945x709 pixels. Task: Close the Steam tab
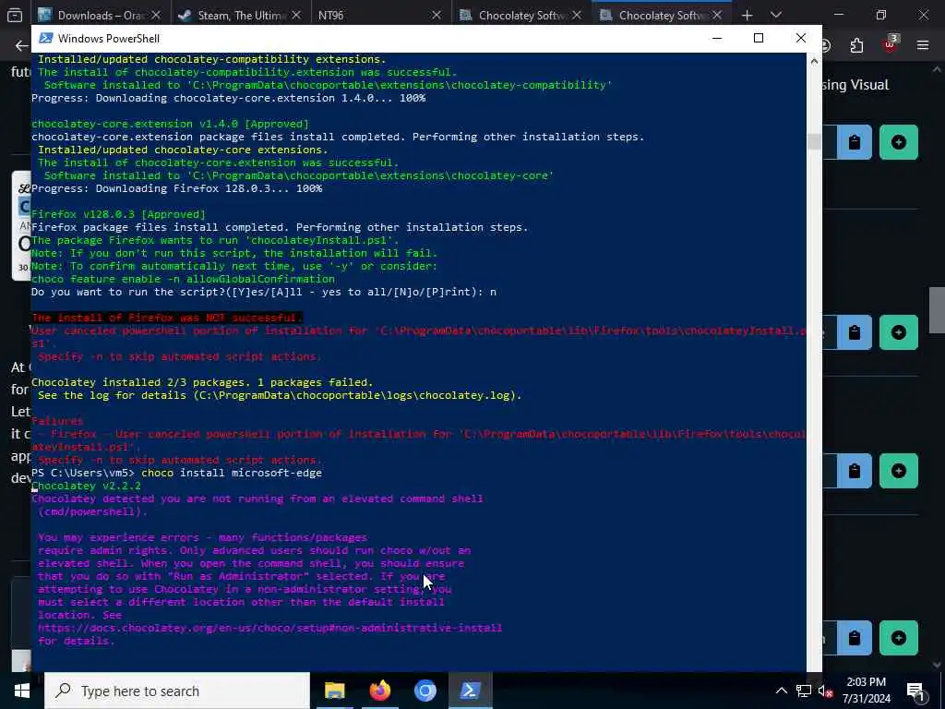click(296, 16)
